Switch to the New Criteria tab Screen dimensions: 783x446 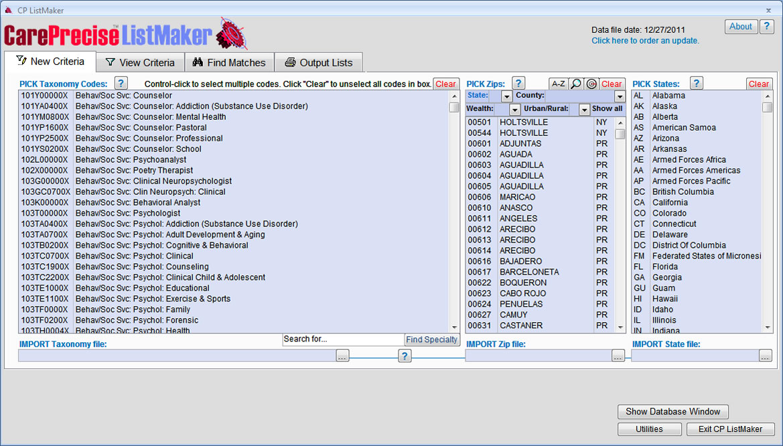pos(50,62)
